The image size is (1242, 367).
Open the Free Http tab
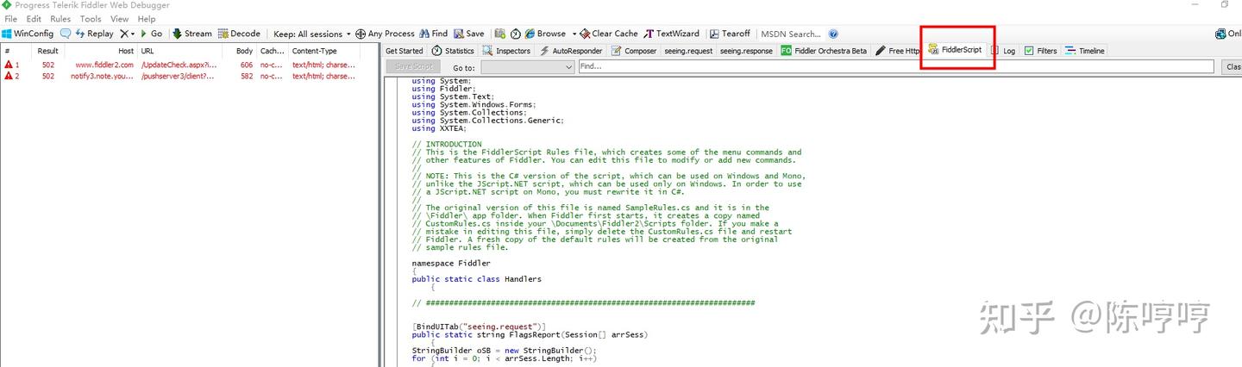coord(898,51)
